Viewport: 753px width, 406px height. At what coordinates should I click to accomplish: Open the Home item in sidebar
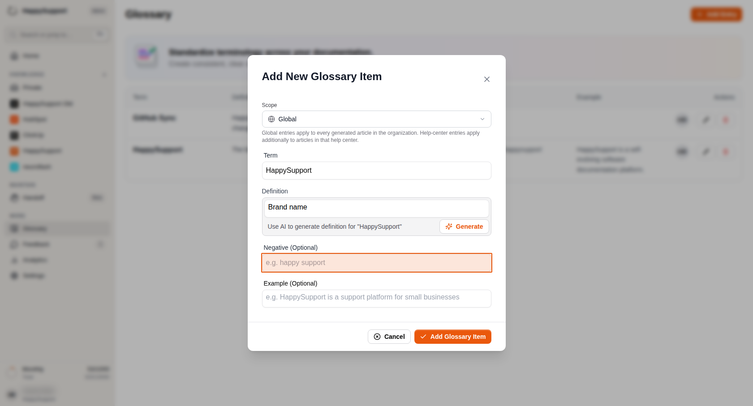[x=57, y=56]
